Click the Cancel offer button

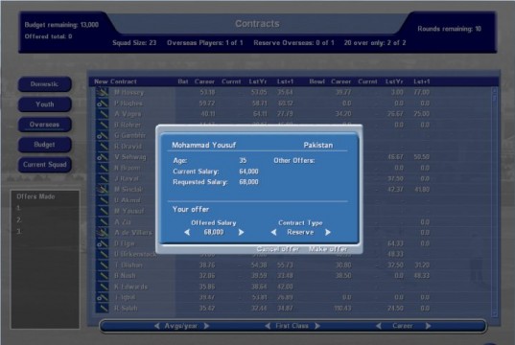click(x=277, y=249)
